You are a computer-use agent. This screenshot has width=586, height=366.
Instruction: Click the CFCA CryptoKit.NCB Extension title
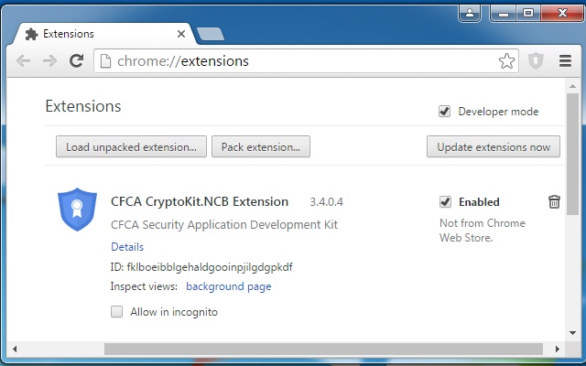tap(200, 201)
